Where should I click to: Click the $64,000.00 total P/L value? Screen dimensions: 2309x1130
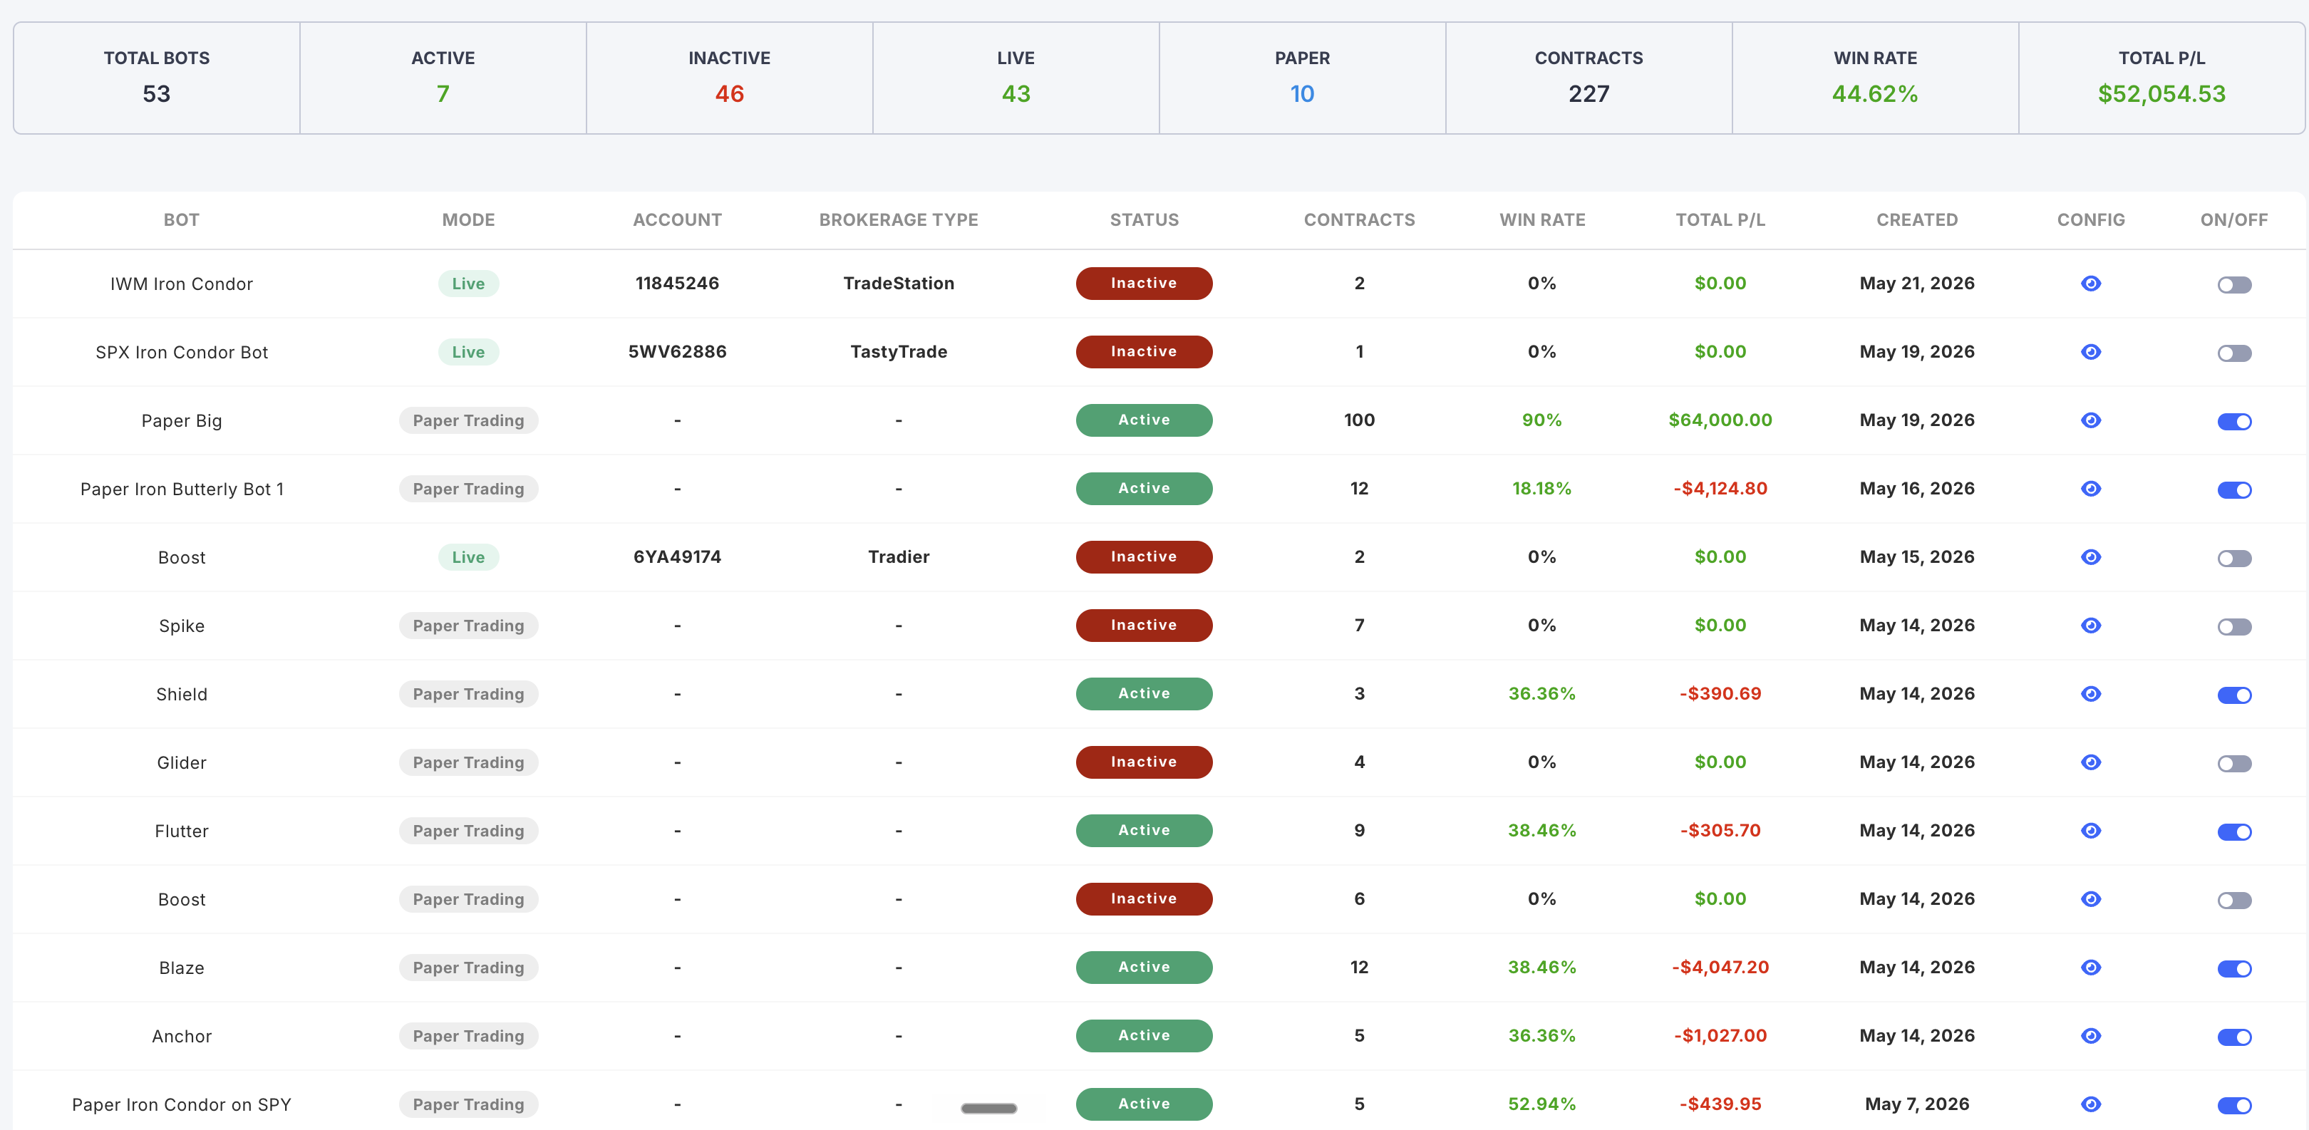[x=1720, y=420]
